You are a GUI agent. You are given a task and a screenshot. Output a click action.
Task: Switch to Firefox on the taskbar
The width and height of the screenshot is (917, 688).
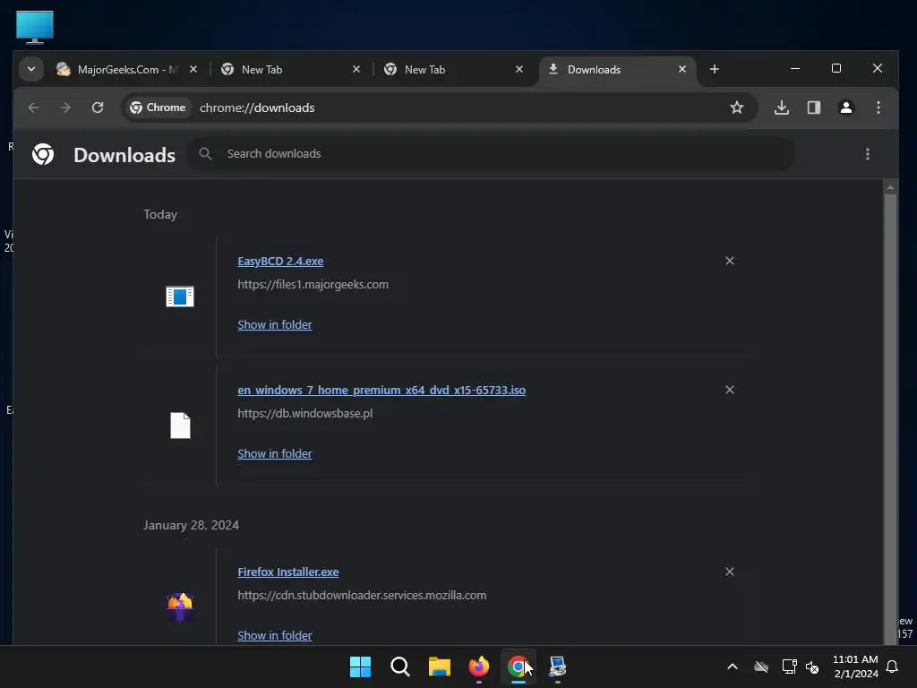coord(479,666)
